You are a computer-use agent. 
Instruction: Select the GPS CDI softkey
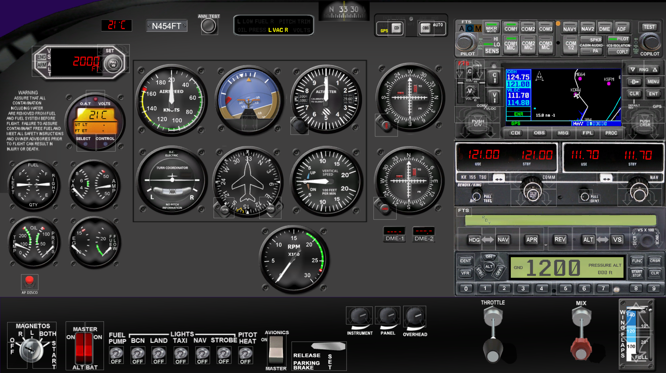tap(515, 133)
